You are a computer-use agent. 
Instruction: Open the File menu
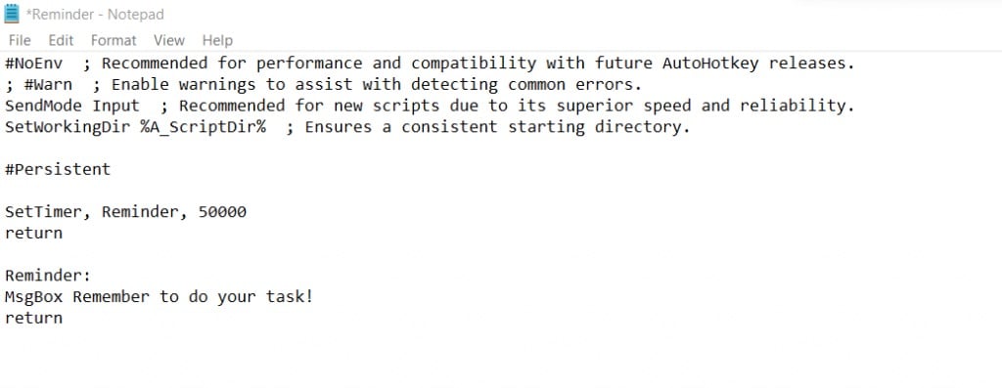coord(20,40)
